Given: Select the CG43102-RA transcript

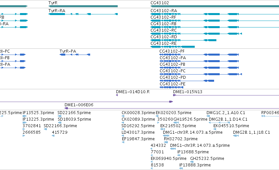Looking at the screenshot, I should (164, 11).
